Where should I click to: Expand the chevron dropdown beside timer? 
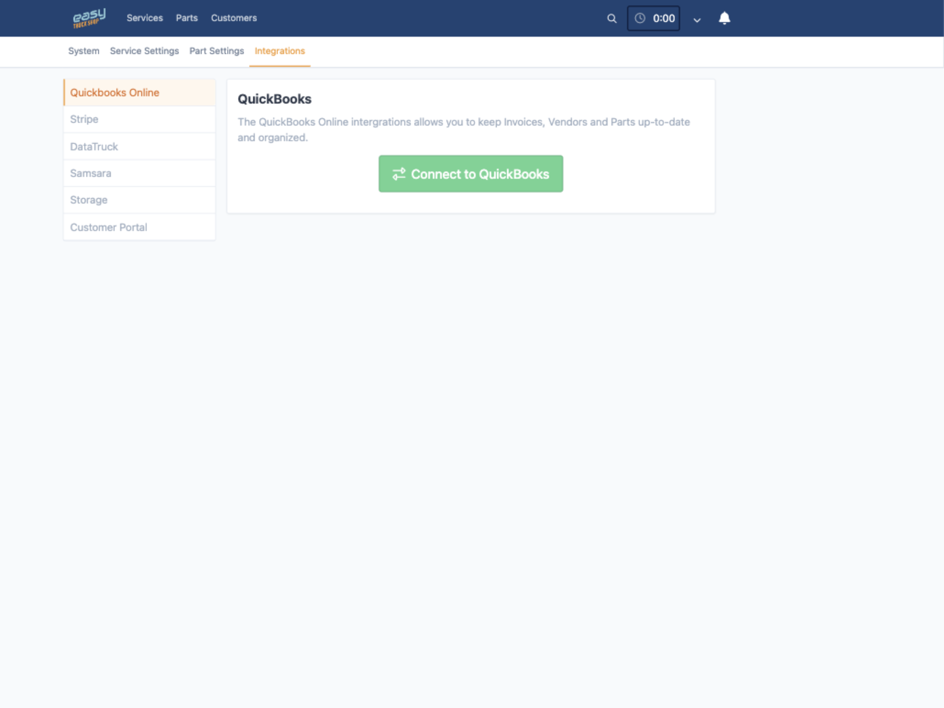[x=697, y=20]
